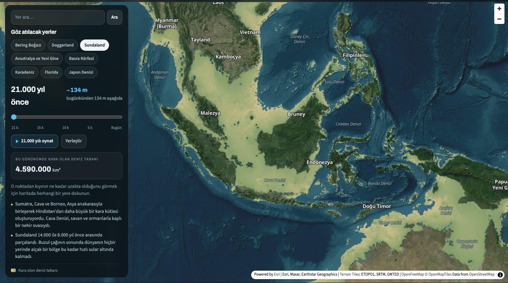Click the Bugün timeline label
The height and width of the screenshot is (283, 508).
pyautogui.click(x=116, y=128)
